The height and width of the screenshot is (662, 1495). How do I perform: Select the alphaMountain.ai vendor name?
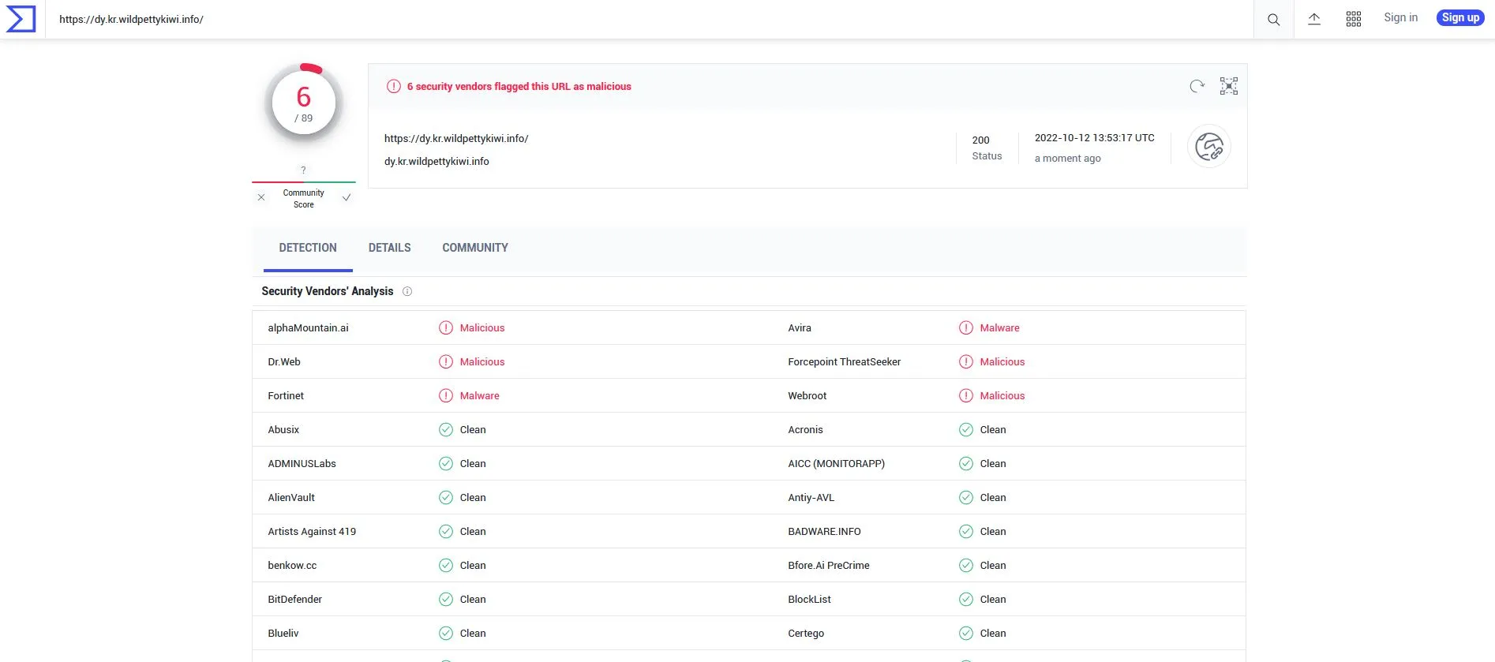(x=308, y=327)
